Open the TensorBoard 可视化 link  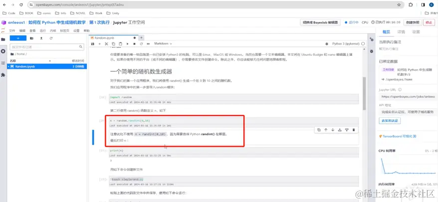(398, 136)
